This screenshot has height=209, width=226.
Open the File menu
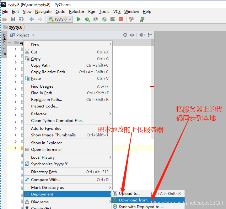point(5,12)
